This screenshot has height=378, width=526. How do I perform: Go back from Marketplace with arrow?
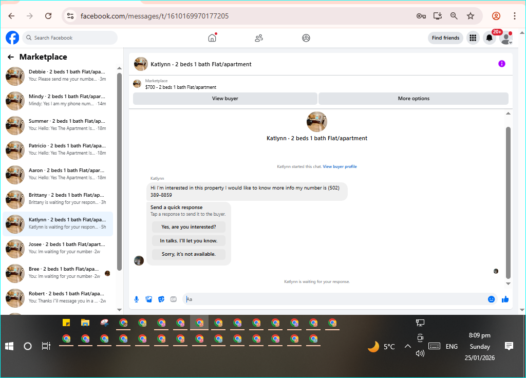click(11, 57)
